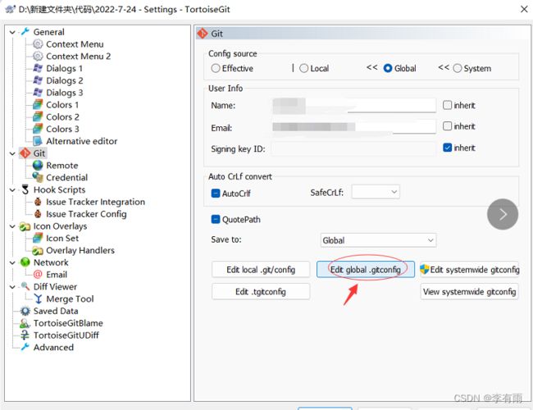The height and width of the screenshot is (410, 533).
Task: Click the General wrench icon
Action: [x=25, y=32]
